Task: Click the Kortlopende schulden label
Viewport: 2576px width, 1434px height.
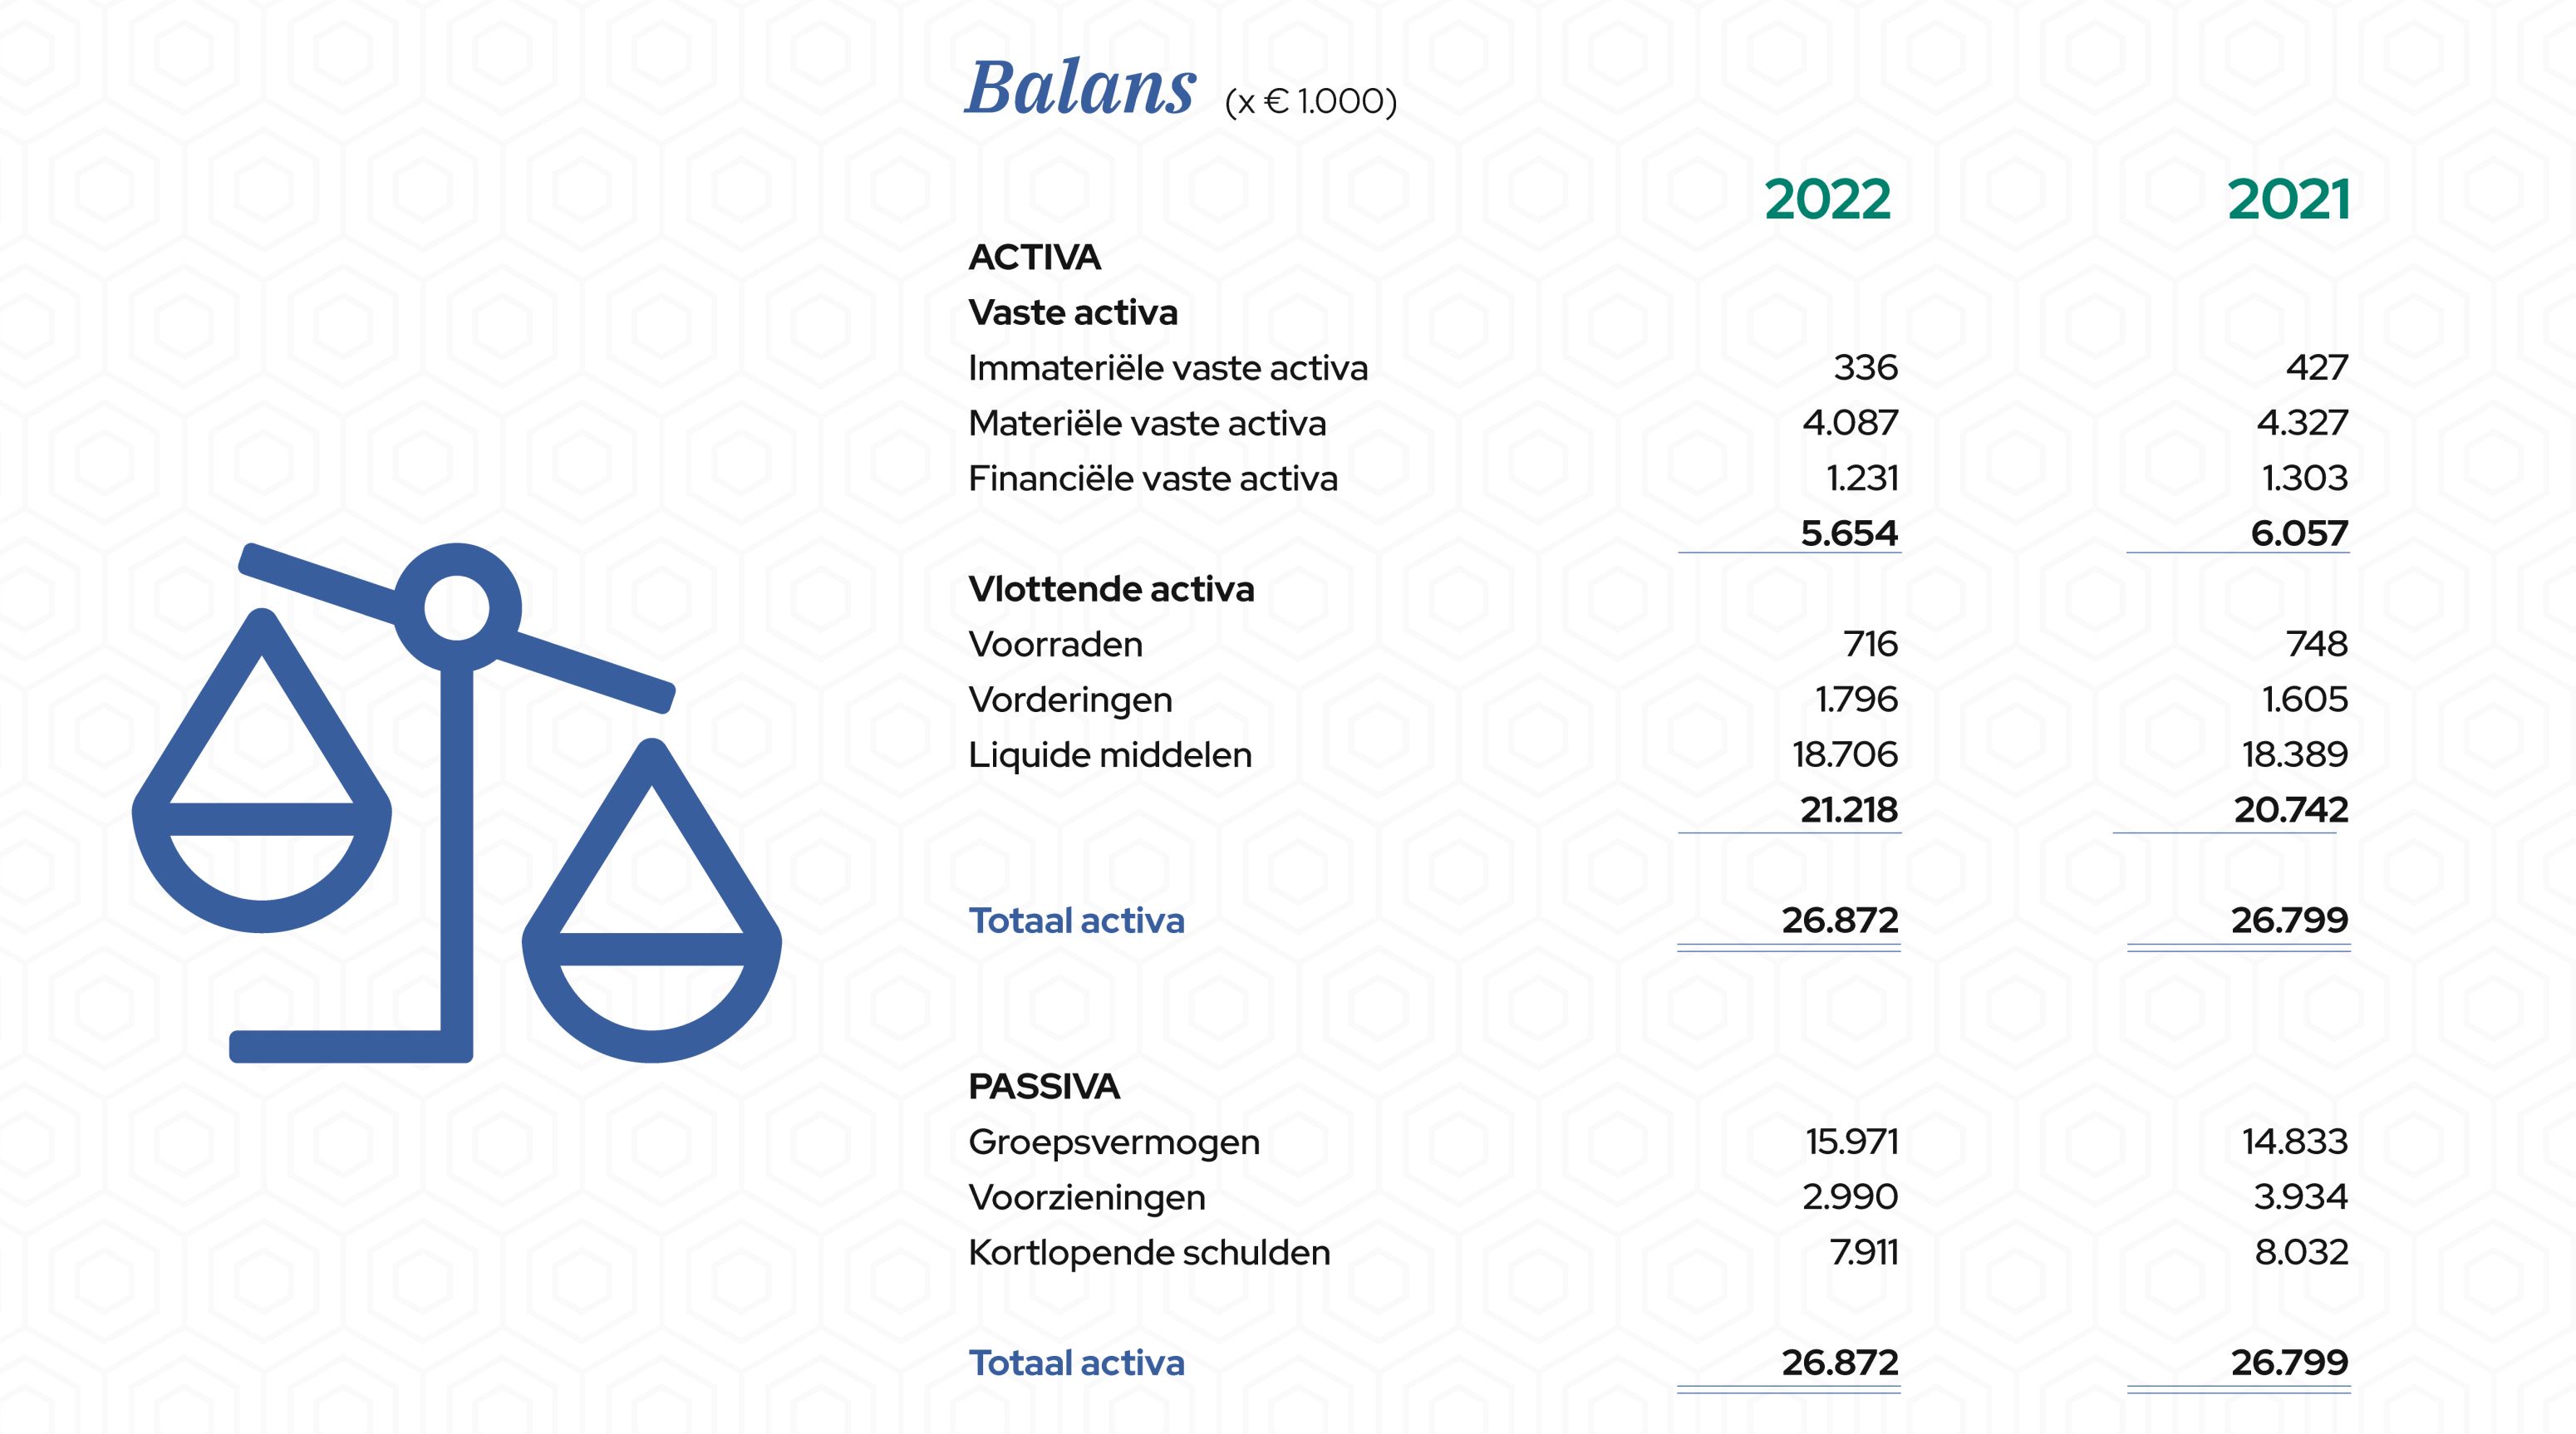Action: pos(1149,1252)
